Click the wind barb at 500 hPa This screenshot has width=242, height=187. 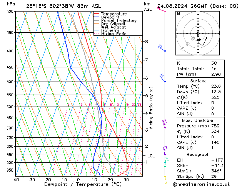point(162,78)
